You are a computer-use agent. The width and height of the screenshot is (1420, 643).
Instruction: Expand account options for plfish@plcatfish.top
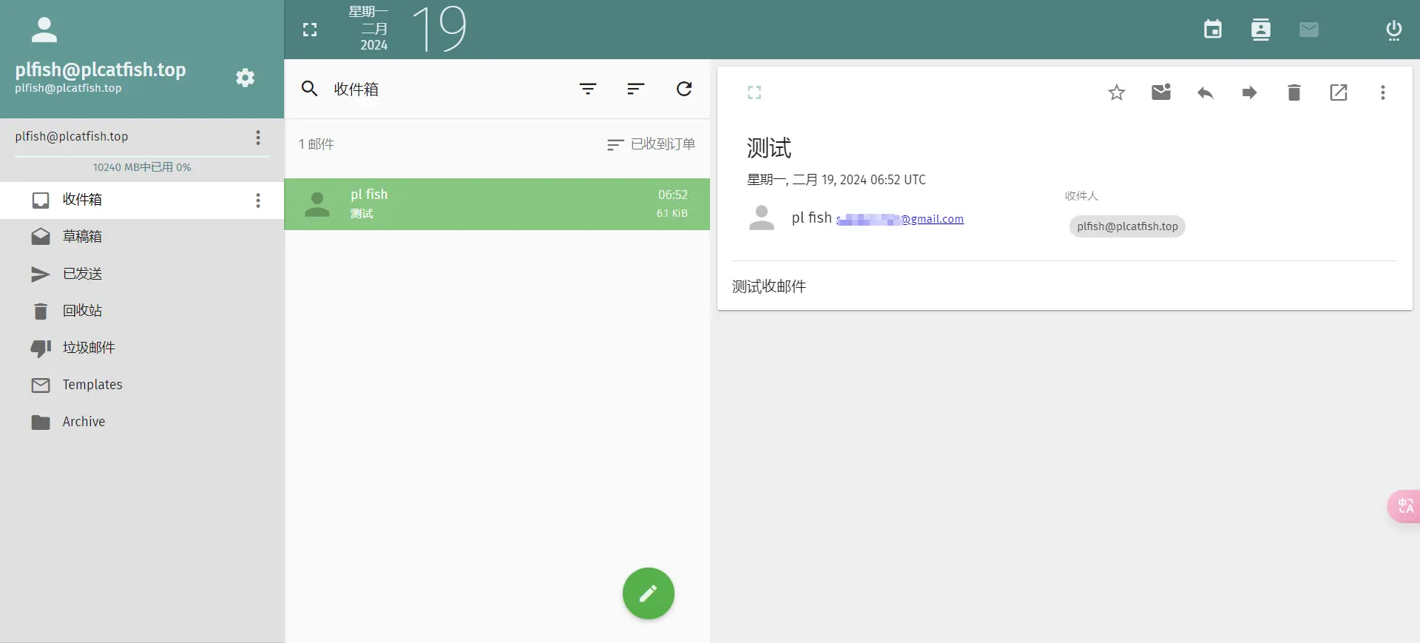(x=258, y=137)
